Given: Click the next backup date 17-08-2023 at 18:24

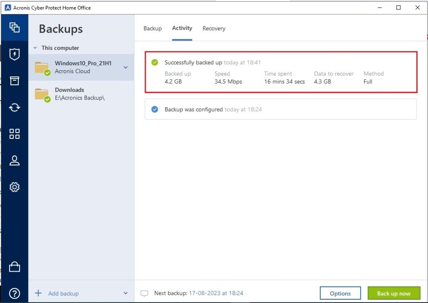Looking at the screenshot, I should 216,293.
